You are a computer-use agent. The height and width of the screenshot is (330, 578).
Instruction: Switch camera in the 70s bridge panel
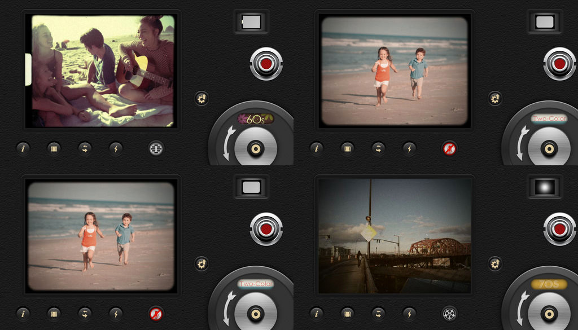pyautogui.click(x=378, y=314)
